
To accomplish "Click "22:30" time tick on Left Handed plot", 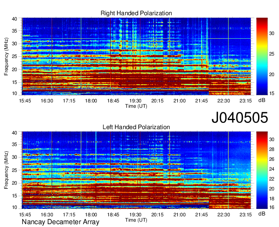I will tap(224, 215).
